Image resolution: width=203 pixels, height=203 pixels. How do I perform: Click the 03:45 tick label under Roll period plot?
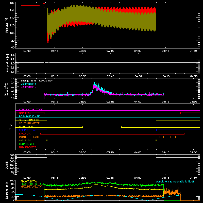[x=110, y=76]
